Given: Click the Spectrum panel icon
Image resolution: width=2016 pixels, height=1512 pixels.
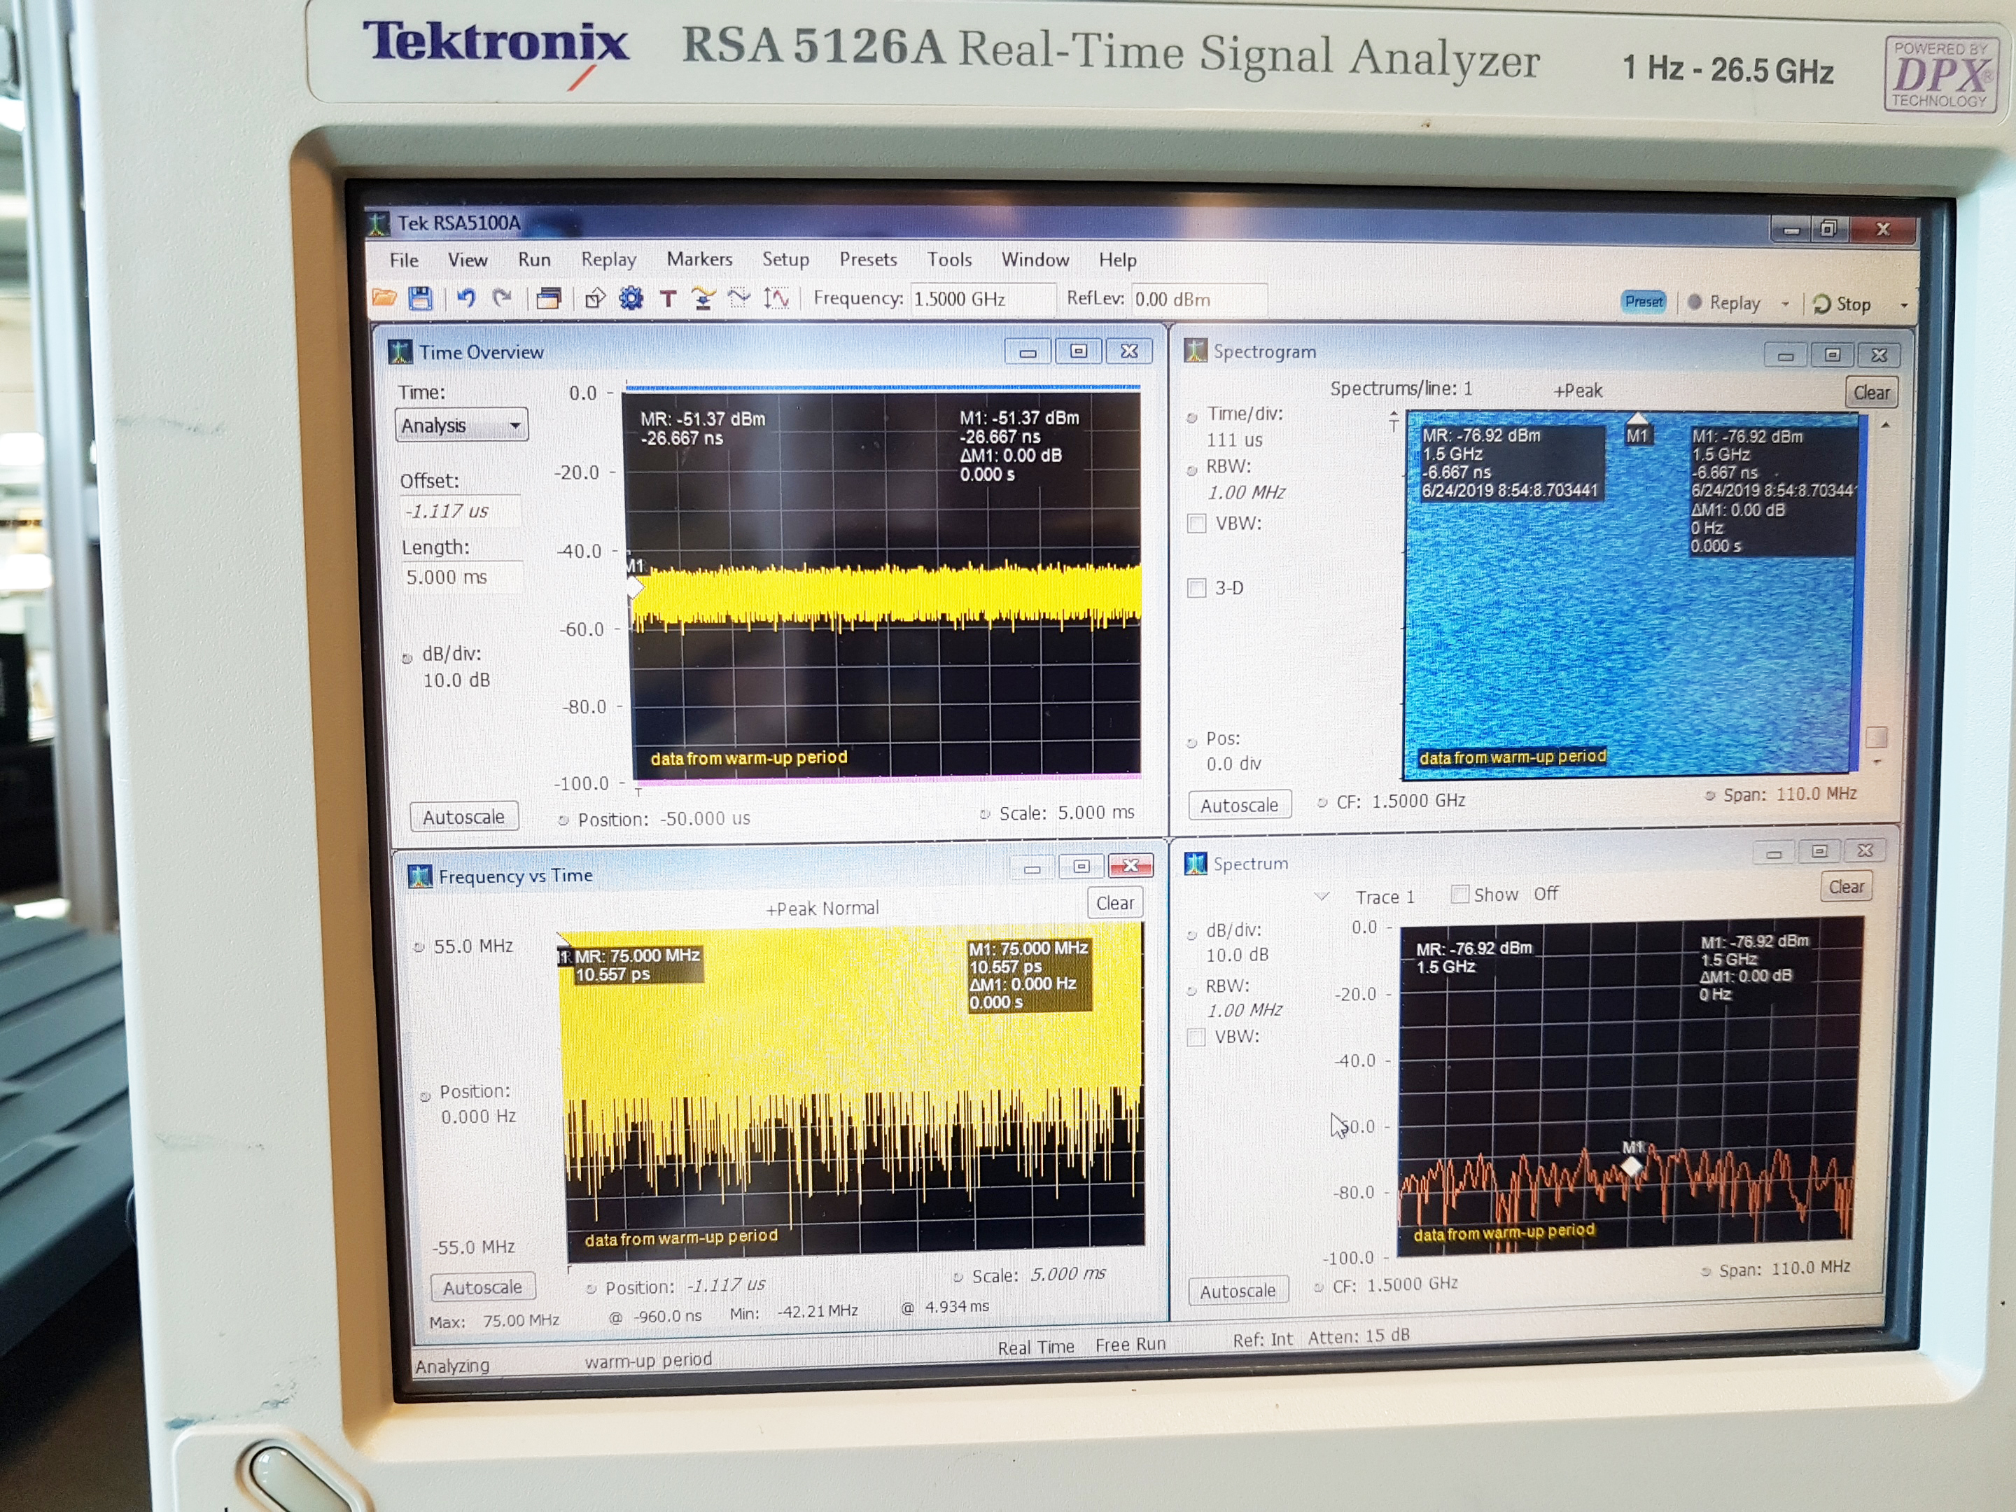Looking at the screenshot, I should tap(1195, 862).
